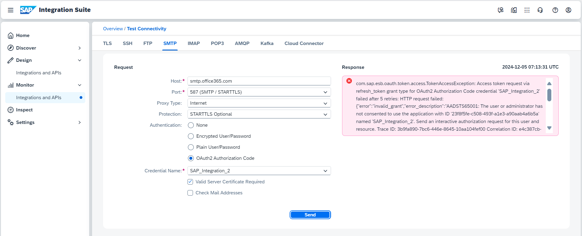Viewport: 582px width, 236px height.
Task: Click the response scroll down arrow
Action: pos(549,128)
